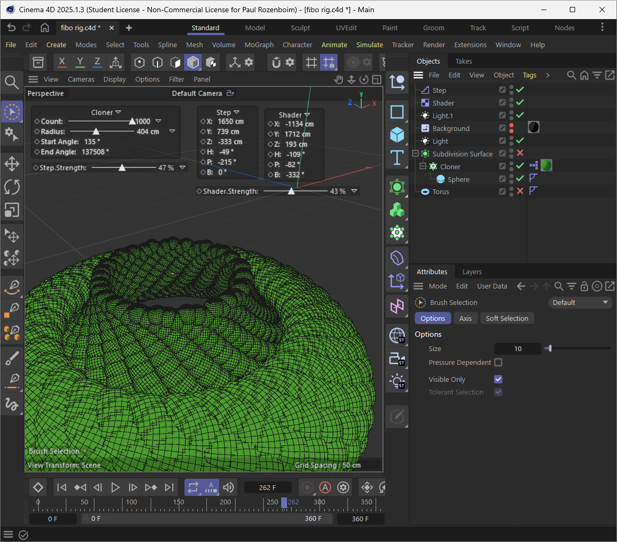Enable the Pressure Dependent checkbox
The height and width of the screenshot is (542, 617).
coord(498,363)
